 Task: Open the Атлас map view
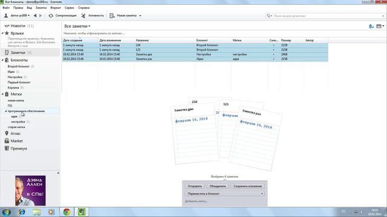coord(15,134)
